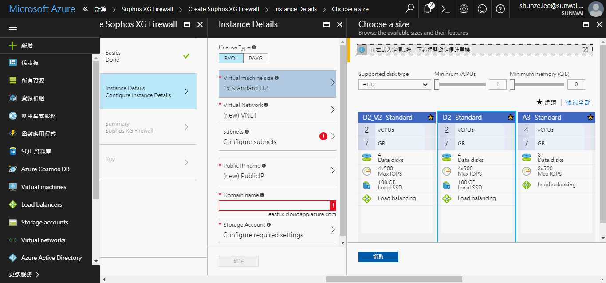Open notifications bell icon
The image size is (606, 283).
click(x=428, y=9)
